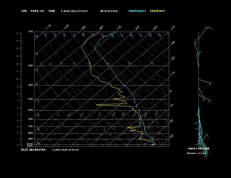This screenshot has height=178, width=231.
Task: Click the cyan 'TEMP/WINDS' legend label
Action: [137, 11]
